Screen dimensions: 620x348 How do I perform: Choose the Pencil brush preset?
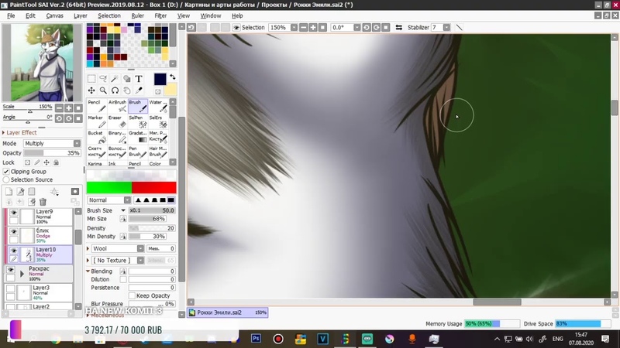97,106
